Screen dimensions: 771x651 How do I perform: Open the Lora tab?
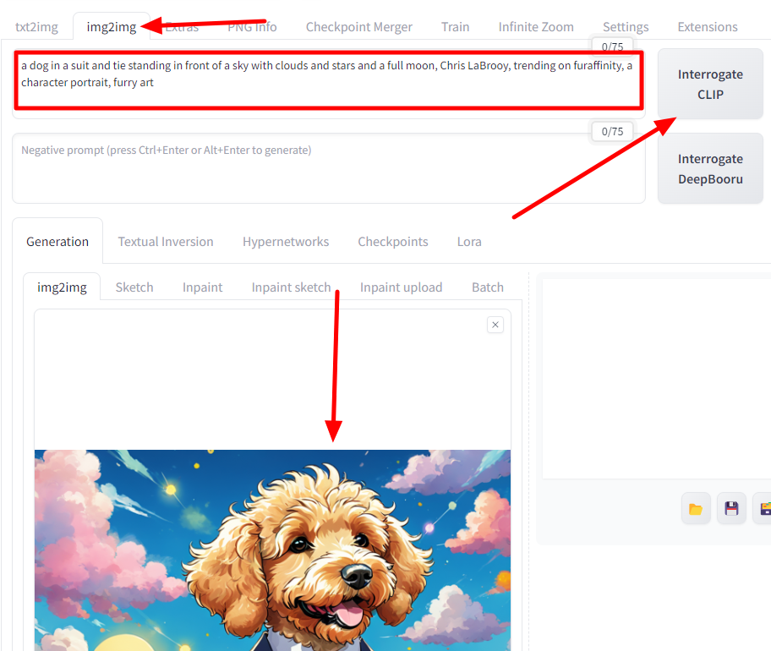[x=469, y=242]
